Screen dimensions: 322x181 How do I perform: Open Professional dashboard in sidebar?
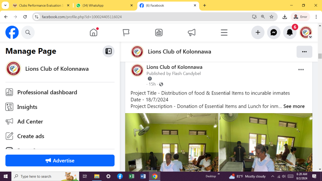[60, 92]
